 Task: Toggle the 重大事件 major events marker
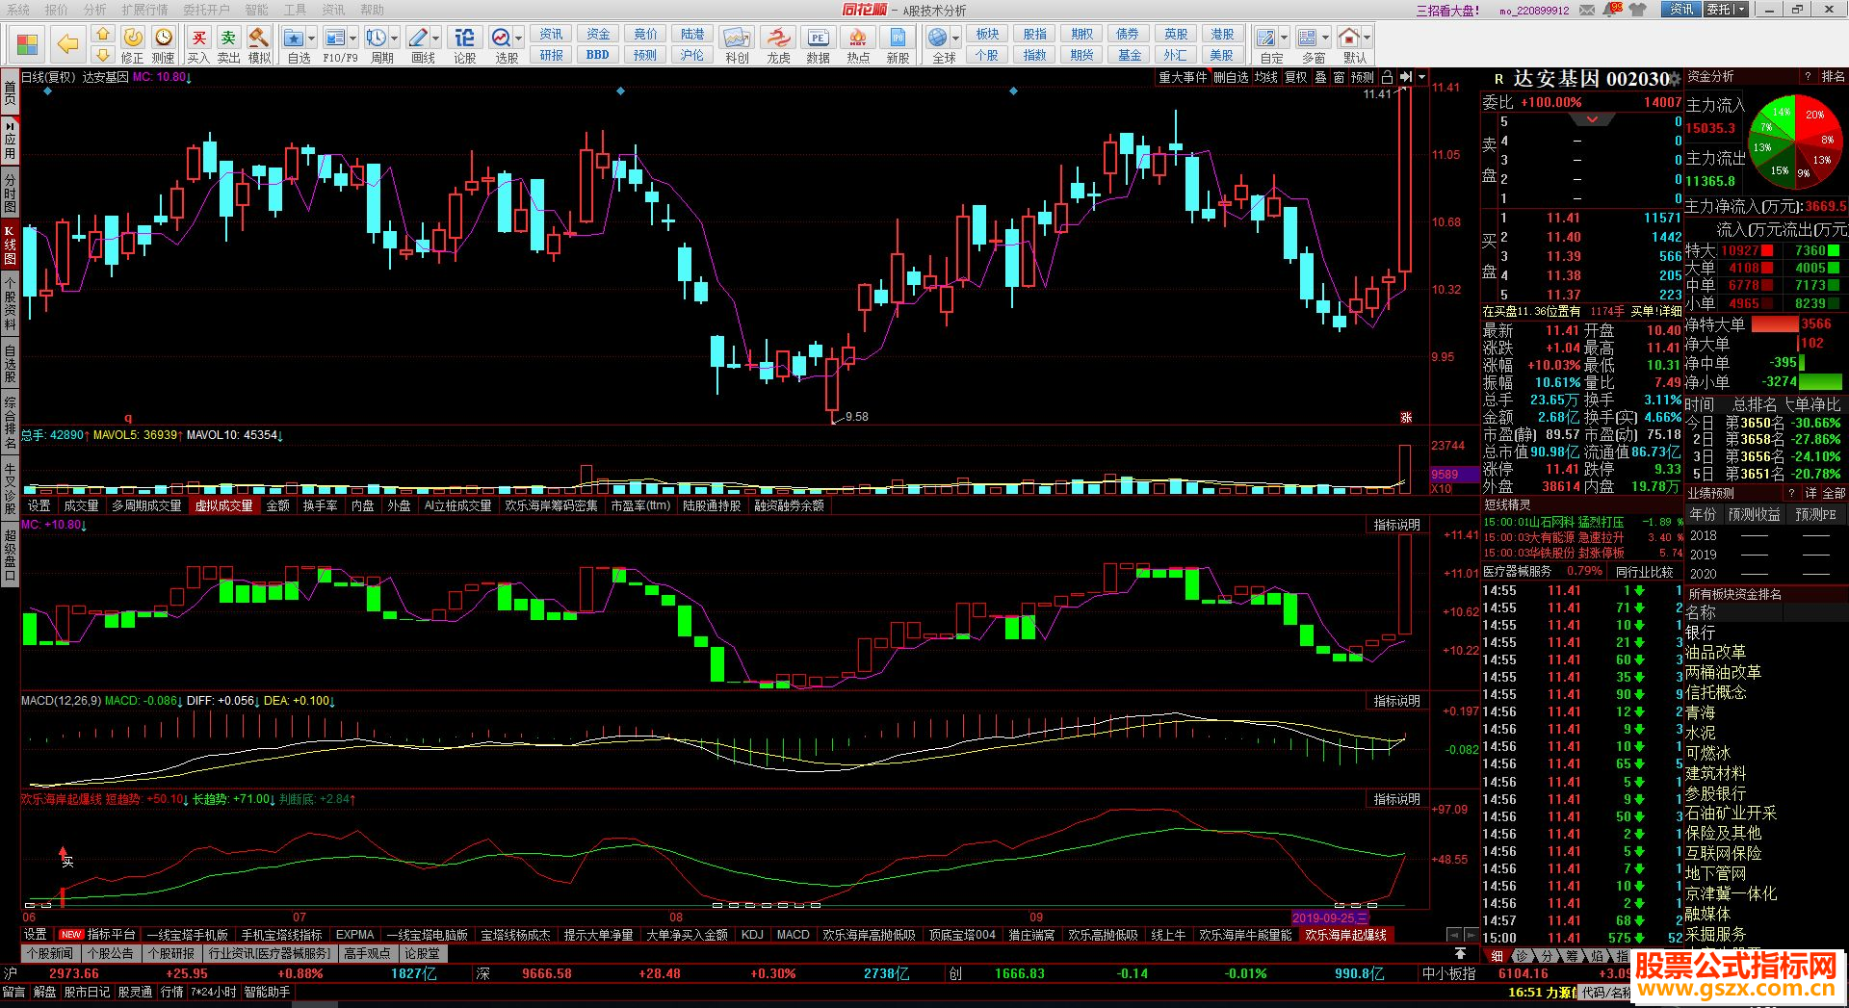coord(1183,77)
